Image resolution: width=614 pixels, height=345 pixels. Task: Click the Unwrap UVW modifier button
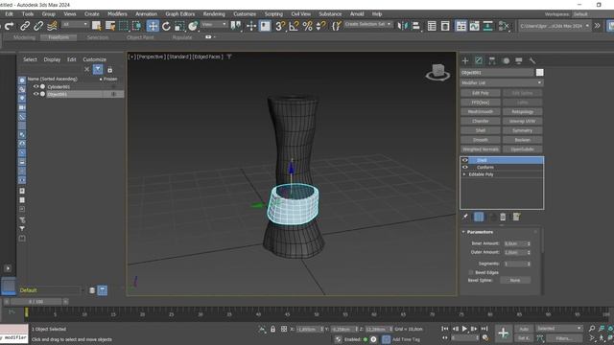522,122
